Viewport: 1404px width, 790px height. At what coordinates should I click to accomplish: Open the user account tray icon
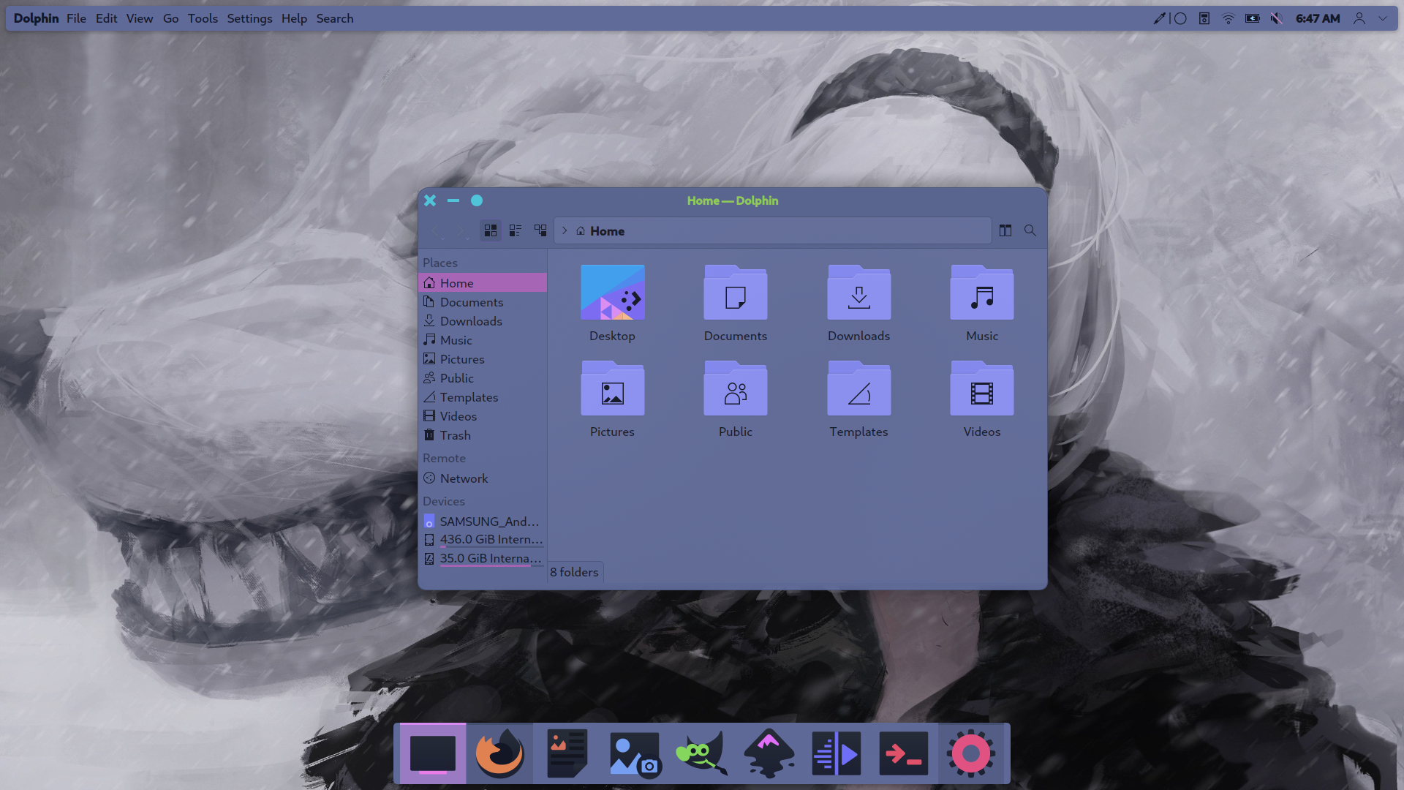pyautogui.click(x=1359, y=18)
